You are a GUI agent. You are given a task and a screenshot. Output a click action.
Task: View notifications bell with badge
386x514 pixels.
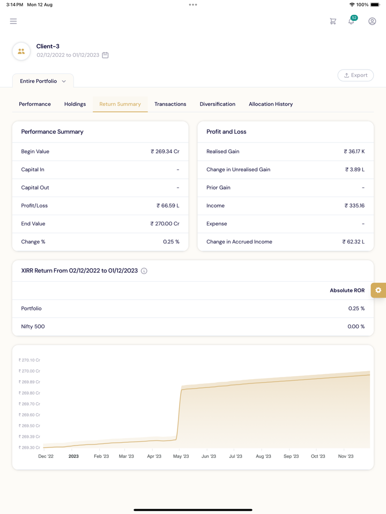click(352, 21)
